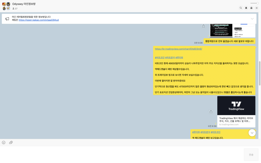The width and height of the screenshot is (261, 163).
Task: Click the emoticon smiley icon
Action: pyautogui.click(x=4, y=142)
